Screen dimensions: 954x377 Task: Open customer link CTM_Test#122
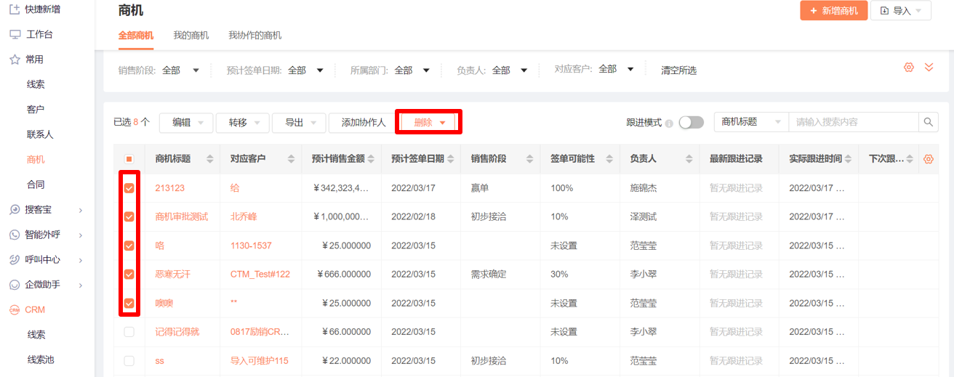click(260, 275)
